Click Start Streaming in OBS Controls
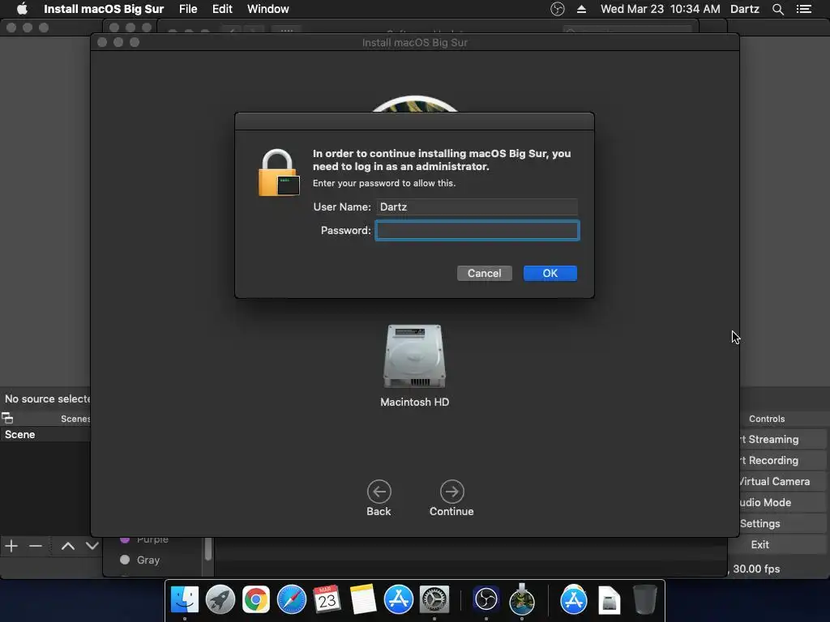The image size is (830, 622). click(782, 440)
